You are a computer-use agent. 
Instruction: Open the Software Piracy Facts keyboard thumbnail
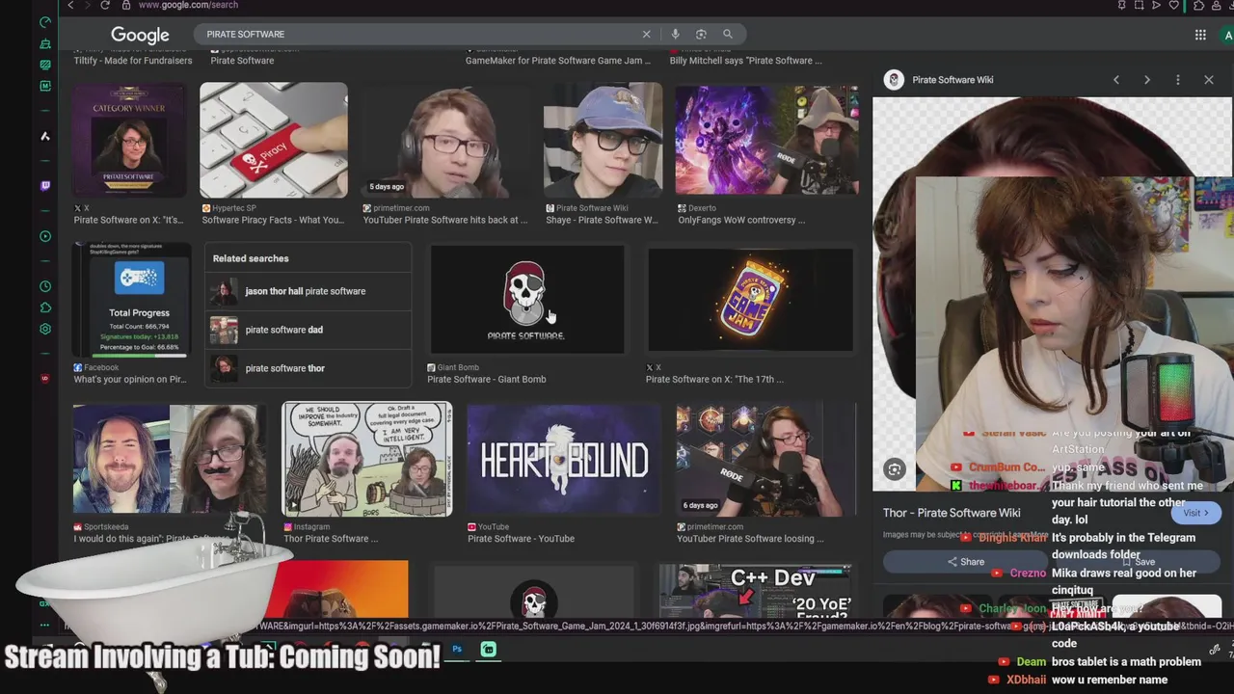coord(274,140)
